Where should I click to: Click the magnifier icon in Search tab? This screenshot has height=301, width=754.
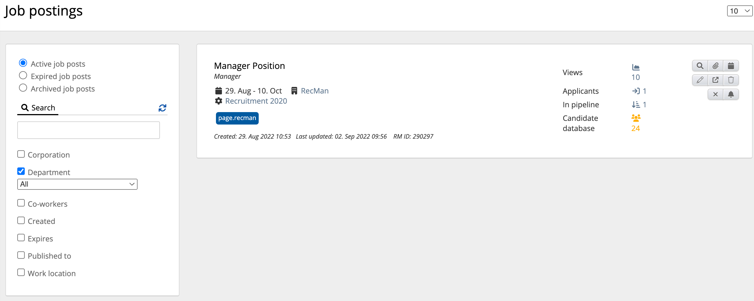point(25,107)
